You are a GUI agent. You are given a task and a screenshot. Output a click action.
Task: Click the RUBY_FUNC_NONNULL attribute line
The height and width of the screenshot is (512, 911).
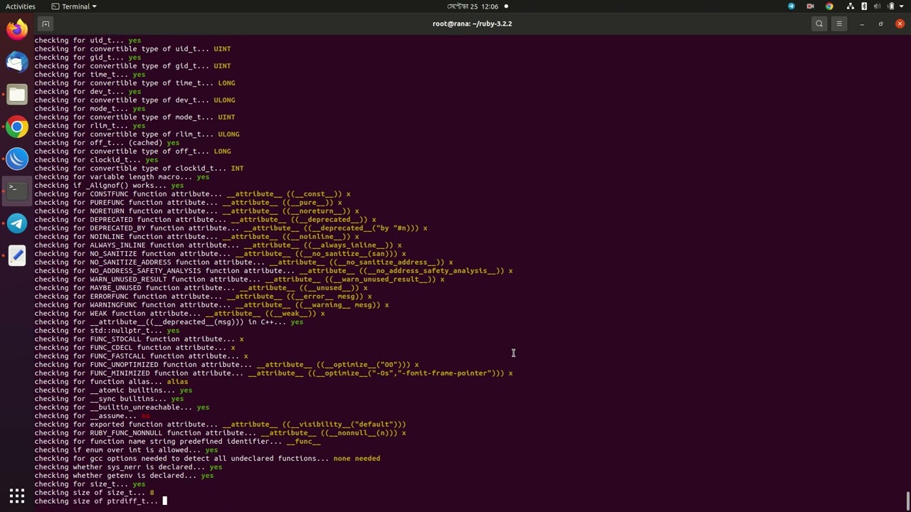[220, 433]
